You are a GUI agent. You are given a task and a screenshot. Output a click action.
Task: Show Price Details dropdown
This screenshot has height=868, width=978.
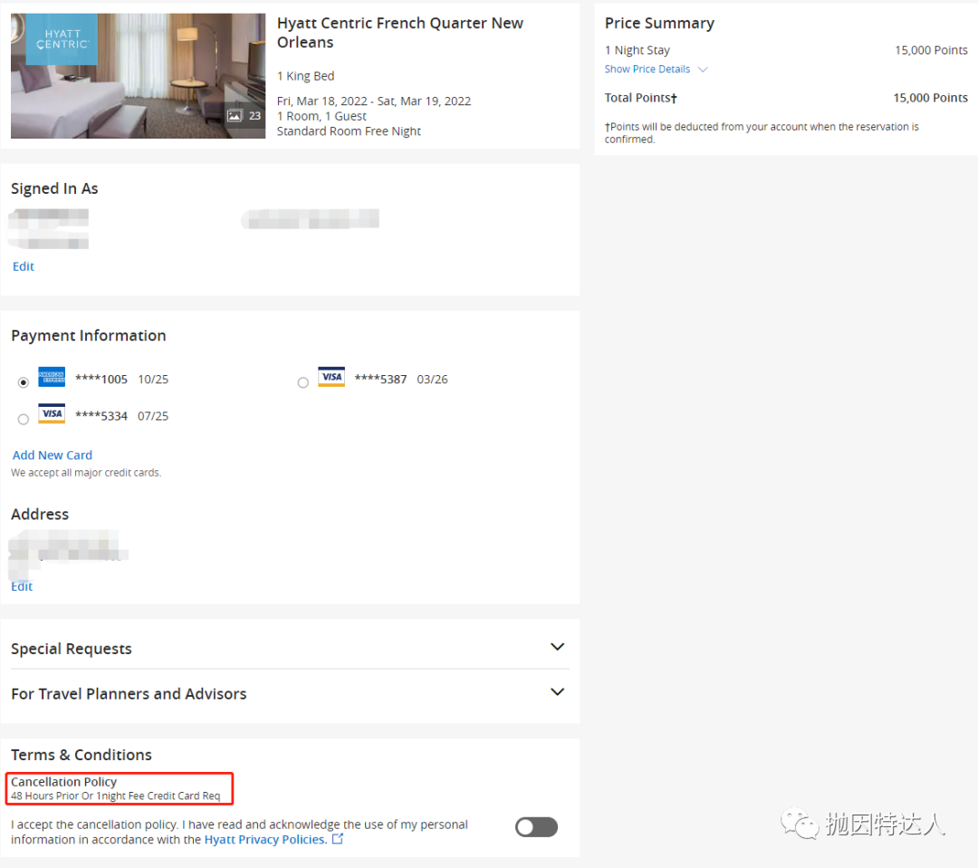656,69
